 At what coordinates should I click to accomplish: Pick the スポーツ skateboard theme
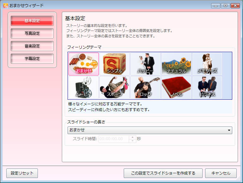(115, 87)
